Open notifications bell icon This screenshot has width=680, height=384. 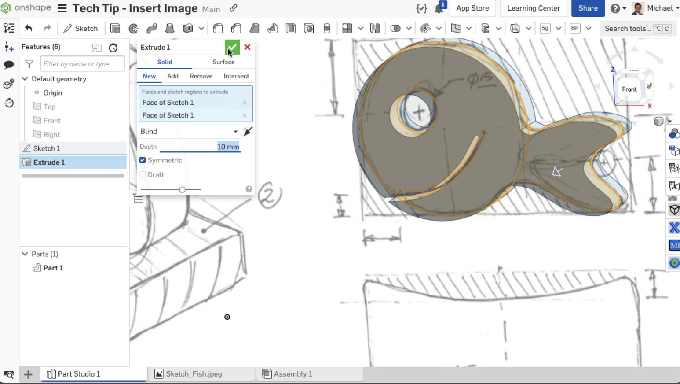tap(439, 8)
